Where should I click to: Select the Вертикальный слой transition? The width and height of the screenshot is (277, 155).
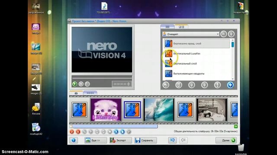[197, 64]
